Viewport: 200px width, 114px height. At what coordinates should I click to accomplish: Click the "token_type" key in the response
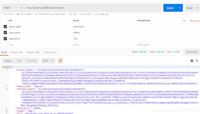[23, 86]
